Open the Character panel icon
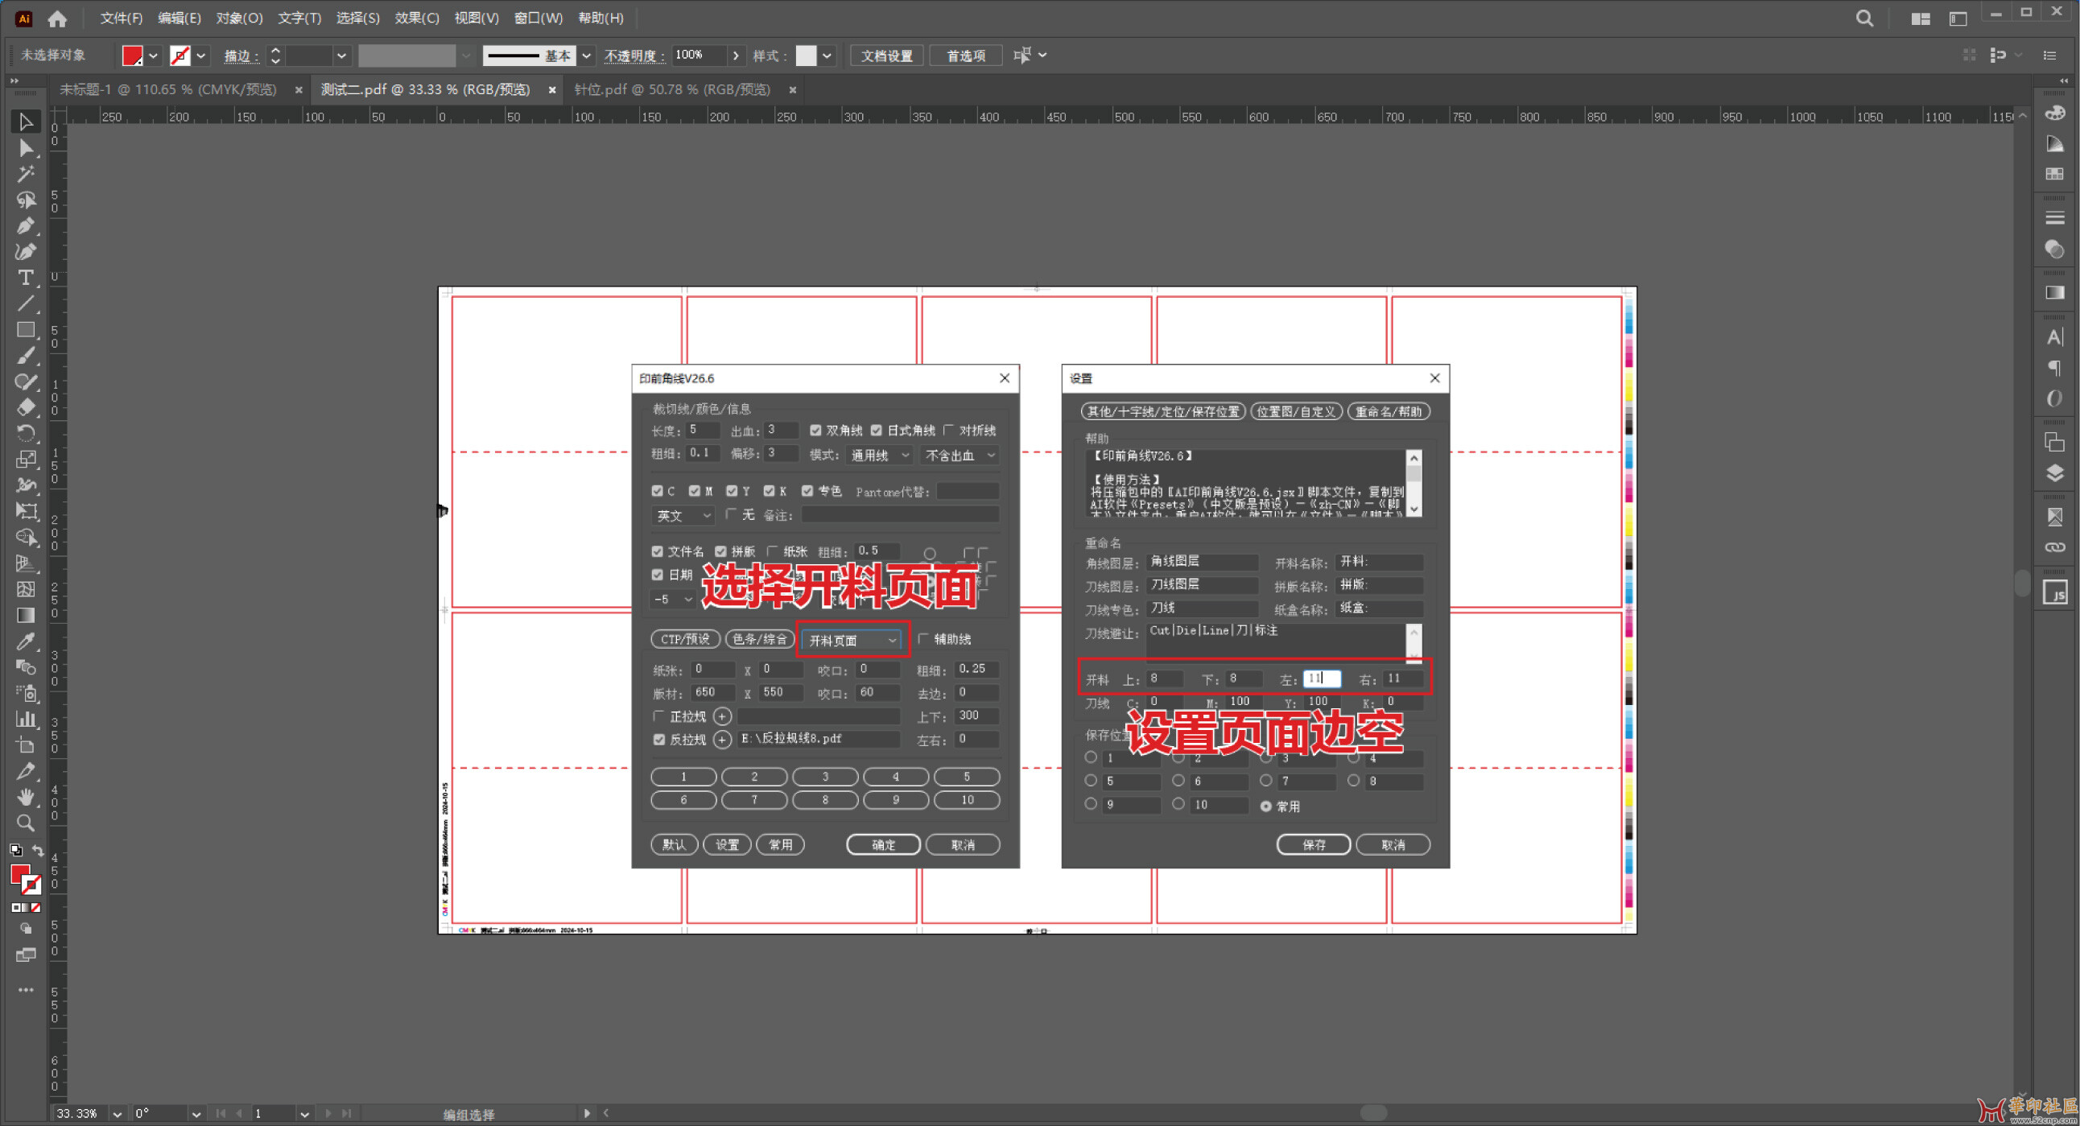The image size is (2080, 1126). tap(2054, 336)
